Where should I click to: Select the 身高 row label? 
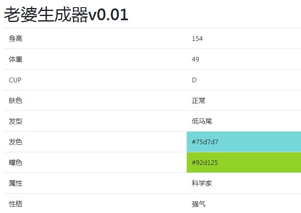16,38
